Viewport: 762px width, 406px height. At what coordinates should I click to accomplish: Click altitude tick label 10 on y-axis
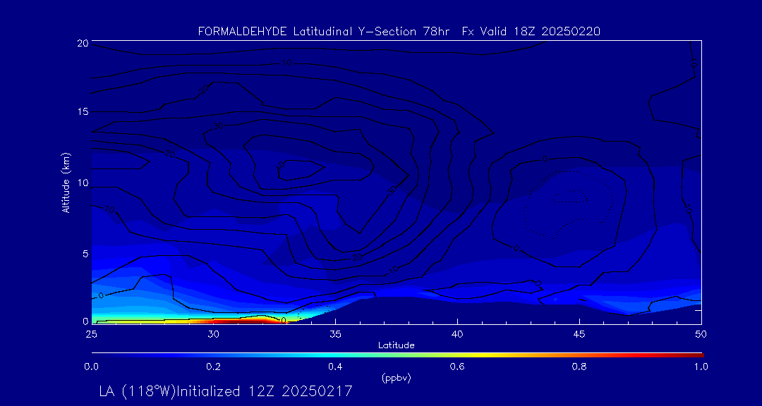click(83, 183)
